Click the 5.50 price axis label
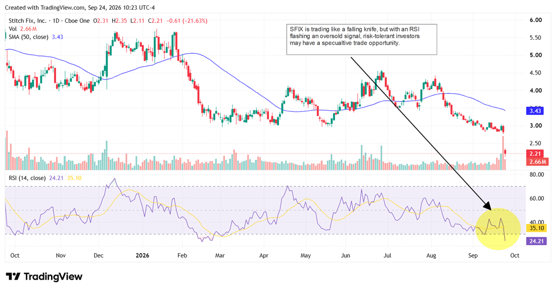The height and width of the screenshot is (291, 556). pyautogui.click(x=536, y=37)
